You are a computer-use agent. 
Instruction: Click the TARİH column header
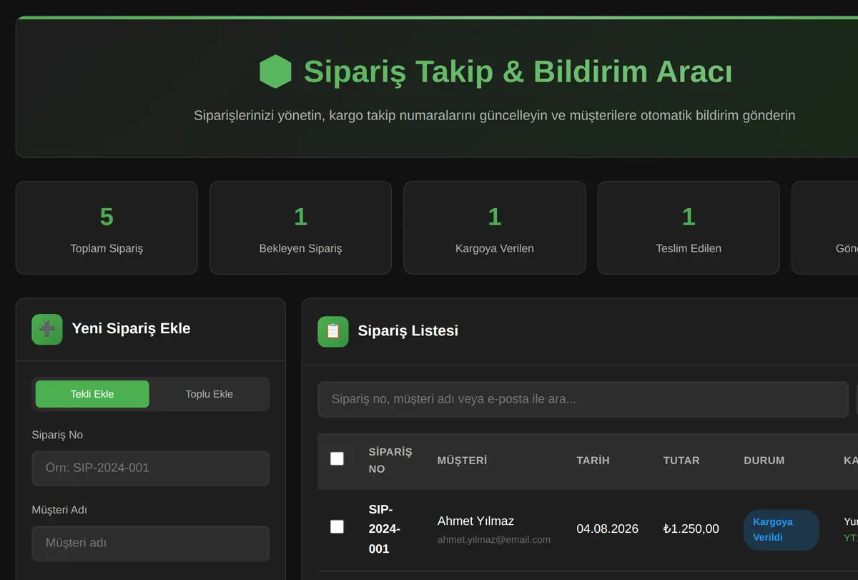pos(593,461)
